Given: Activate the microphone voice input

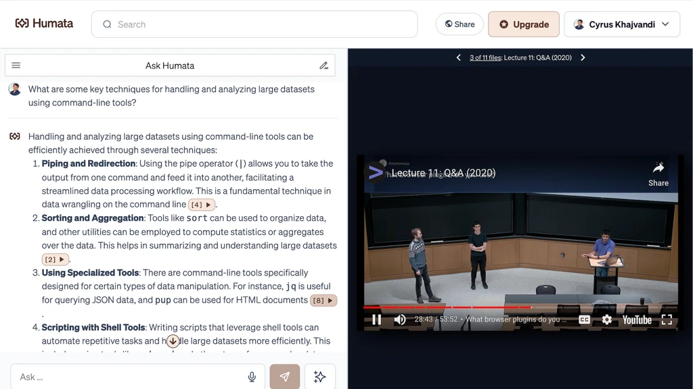Looking at the screenshot, I should (252, 377).
